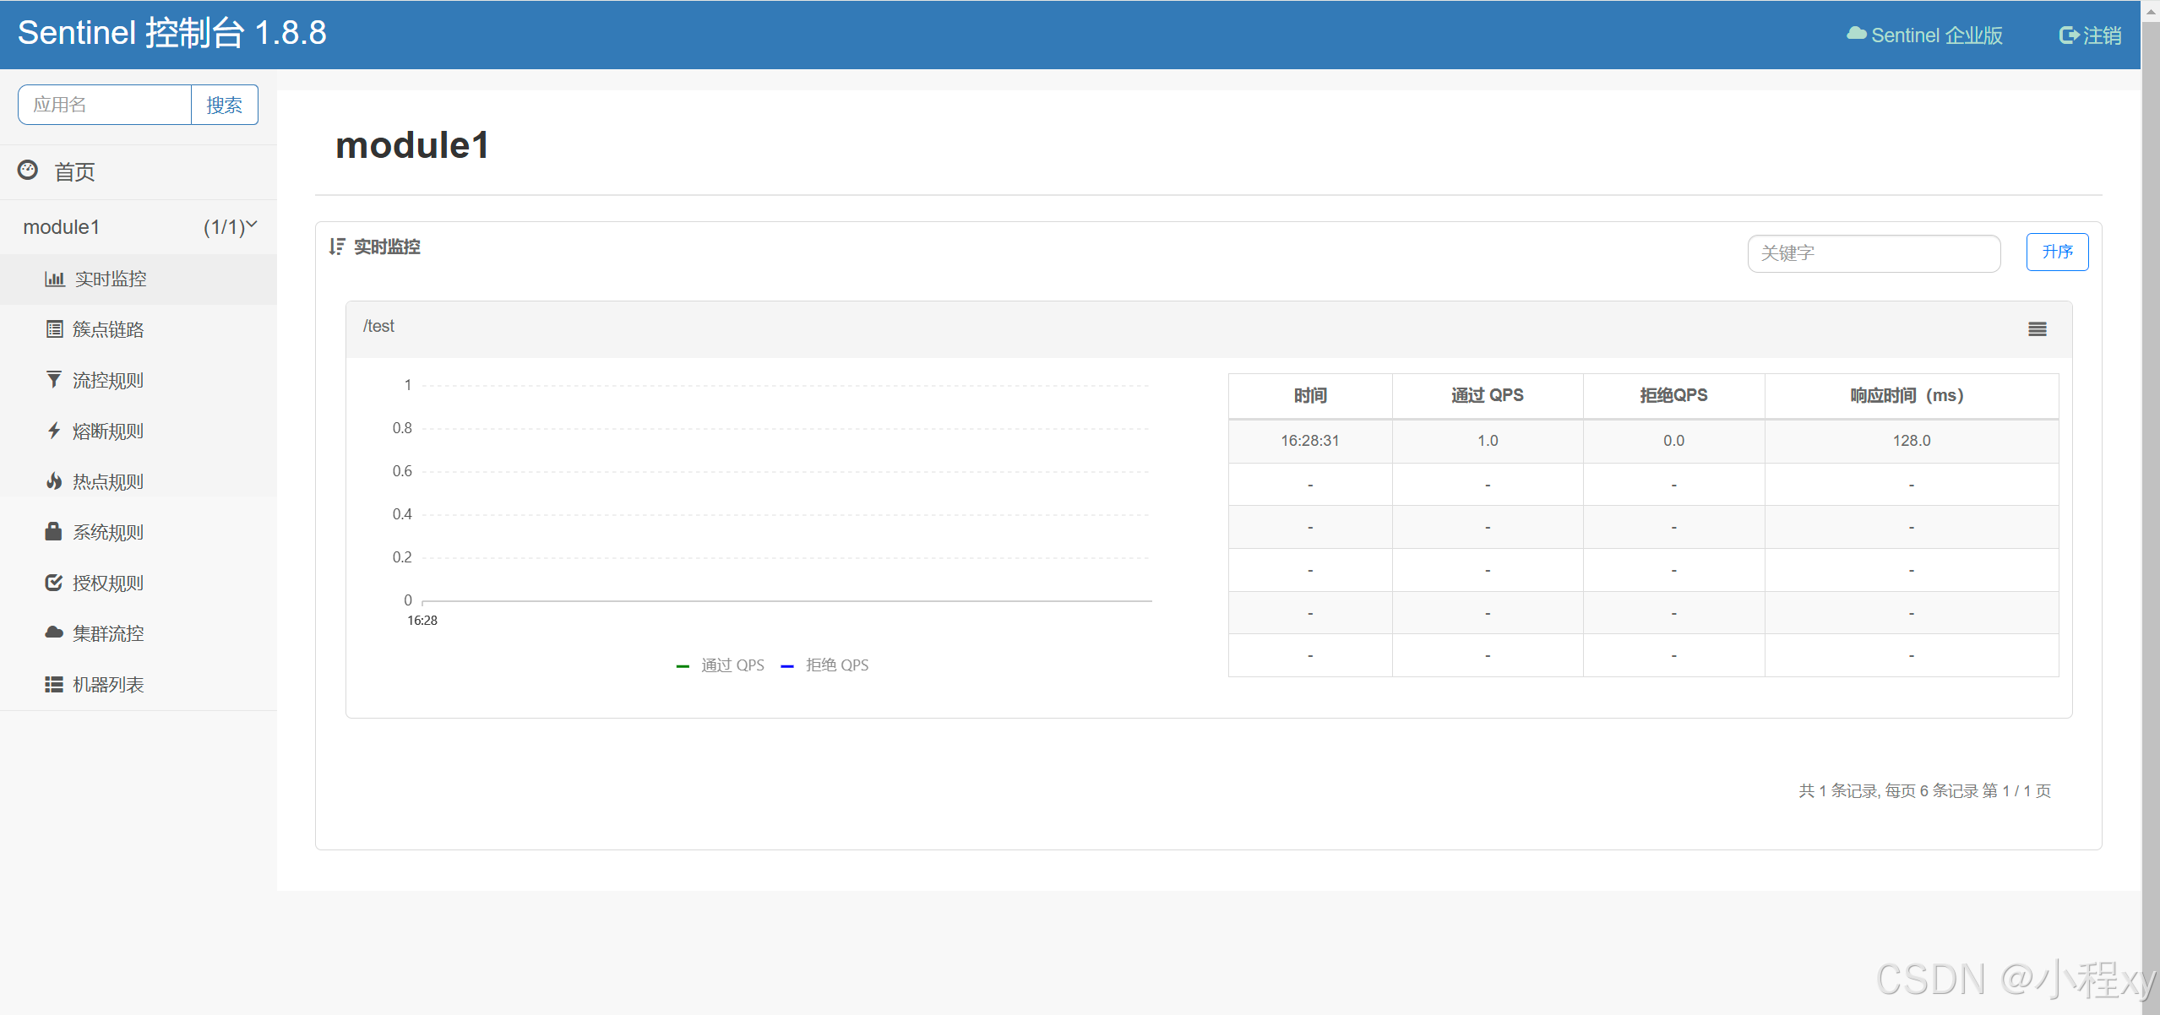Open 热点规则 in sidebar
This screenshot has width=2160, height=1015.
(138, 481)
